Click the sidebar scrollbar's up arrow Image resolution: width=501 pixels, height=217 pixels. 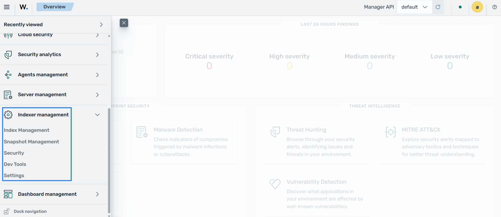109,36
